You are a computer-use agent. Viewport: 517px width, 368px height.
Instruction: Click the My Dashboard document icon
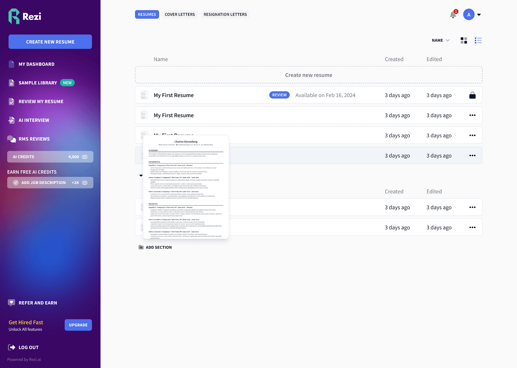[12, 64]
